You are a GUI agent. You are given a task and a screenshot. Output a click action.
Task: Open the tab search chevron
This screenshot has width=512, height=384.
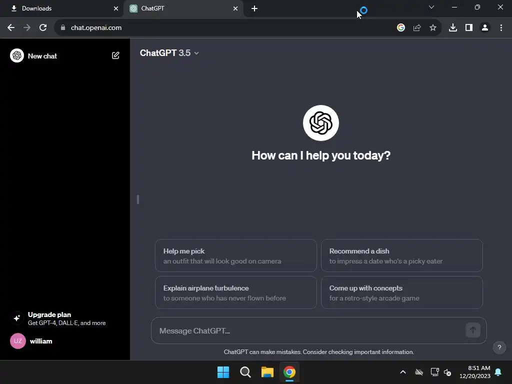click(431, 7)
